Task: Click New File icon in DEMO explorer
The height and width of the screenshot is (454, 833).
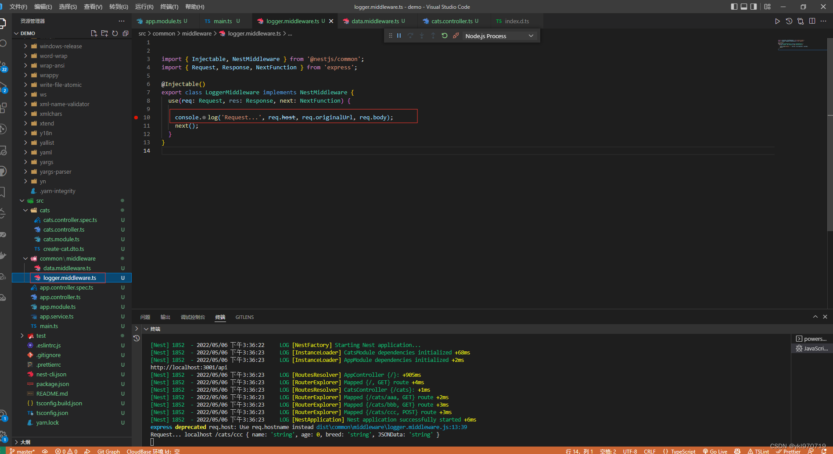Action: [94, 33]
